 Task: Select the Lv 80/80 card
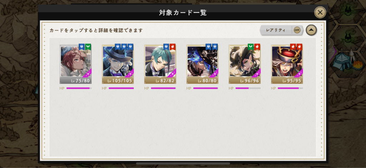(x=202, y=64)
